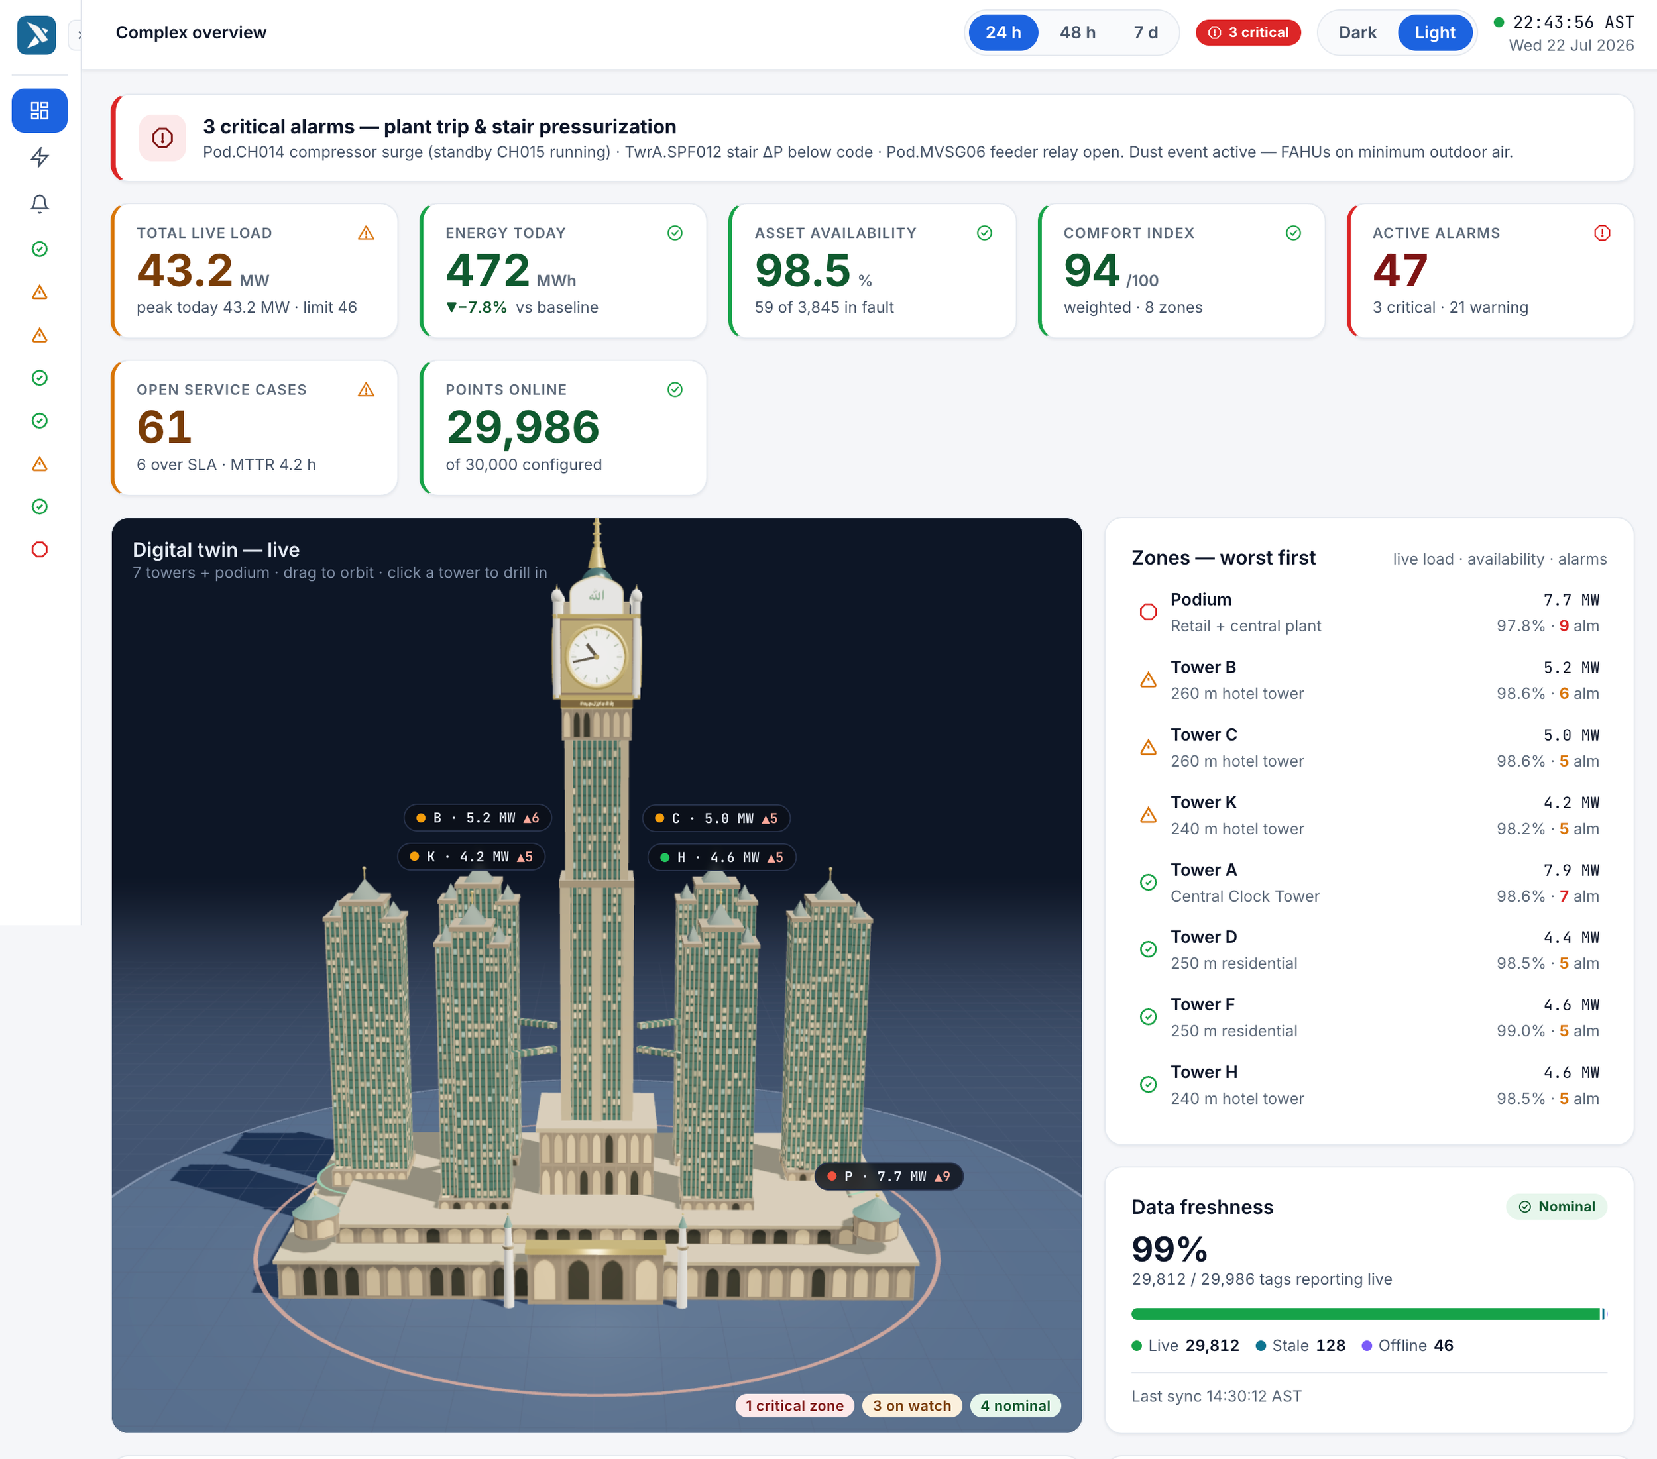The height and width of the screenshot is (1459, 1657).
Task: Click the clock face on the 3D tower model
Action: 596,657
